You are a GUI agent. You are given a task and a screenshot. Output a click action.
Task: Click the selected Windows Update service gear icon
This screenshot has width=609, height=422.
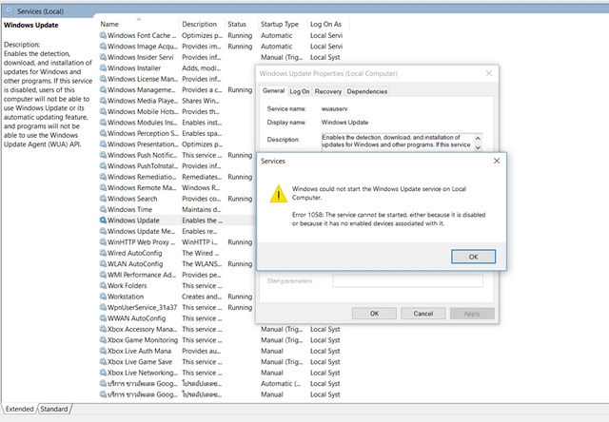(103, 220)
